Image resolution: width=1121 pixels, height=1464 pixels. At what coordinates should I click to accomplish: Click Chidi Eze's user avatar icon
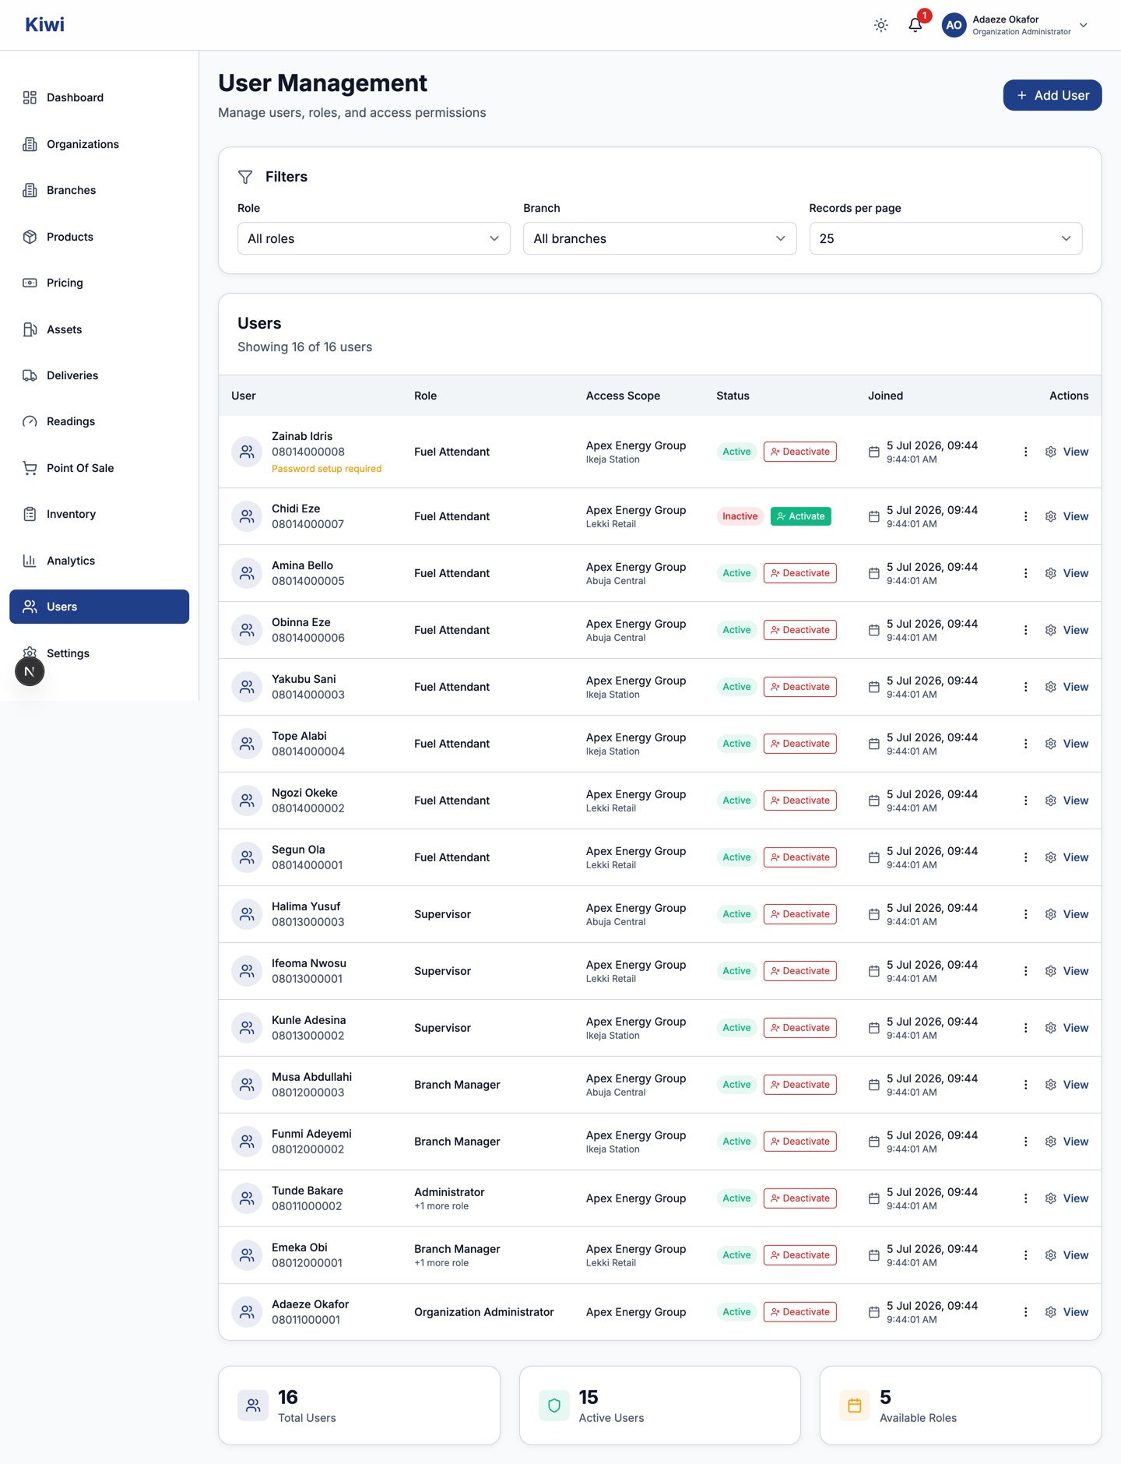[x=247, y=516]
